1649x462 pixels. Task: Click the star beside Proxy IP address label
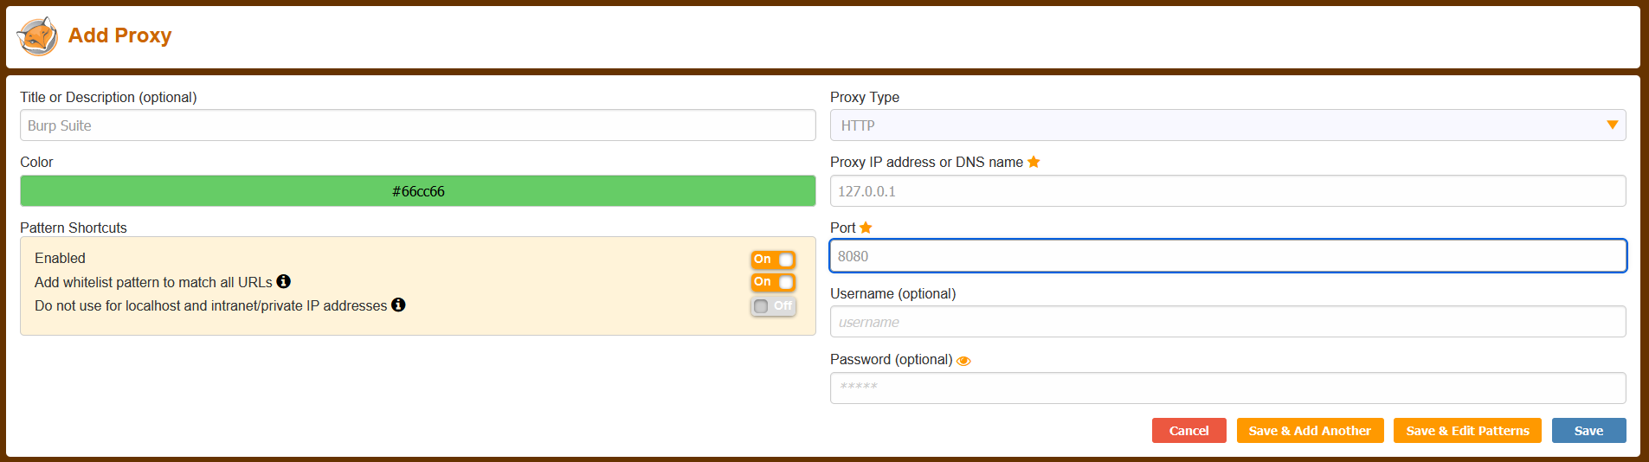point(1034,162)
